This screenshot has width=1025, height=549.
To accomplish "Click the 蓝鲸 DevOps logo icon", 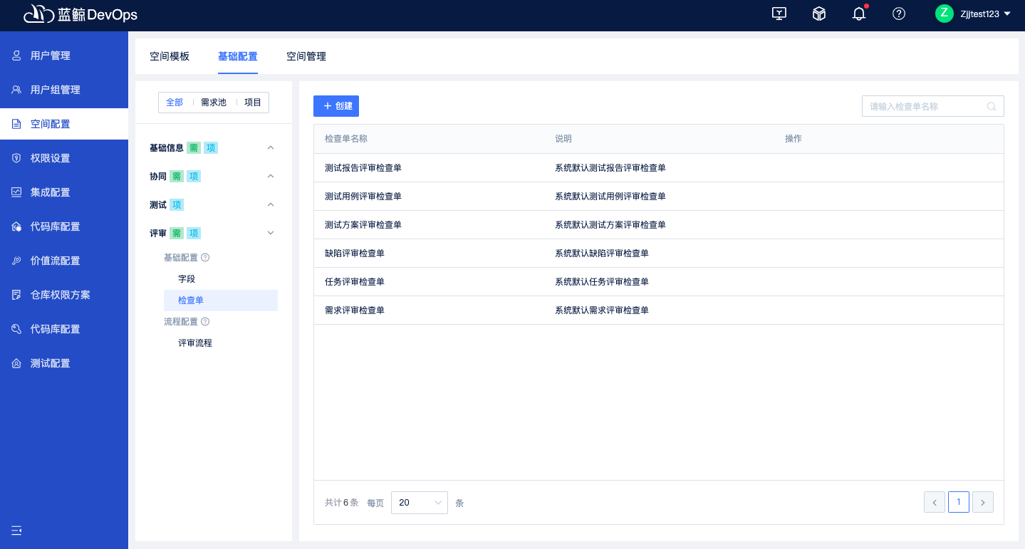I will click(x=38, y=14).
